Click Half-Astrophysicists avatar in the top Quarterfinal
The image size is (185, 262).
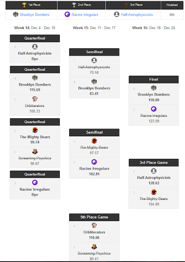[35, 47]
